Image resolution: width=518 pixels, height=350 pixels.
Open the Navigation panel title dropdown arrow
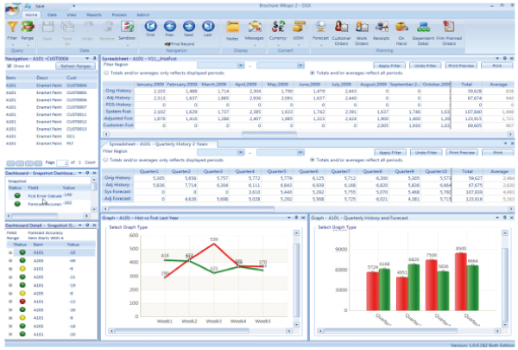pyautogui.click(x=87, y=58)
